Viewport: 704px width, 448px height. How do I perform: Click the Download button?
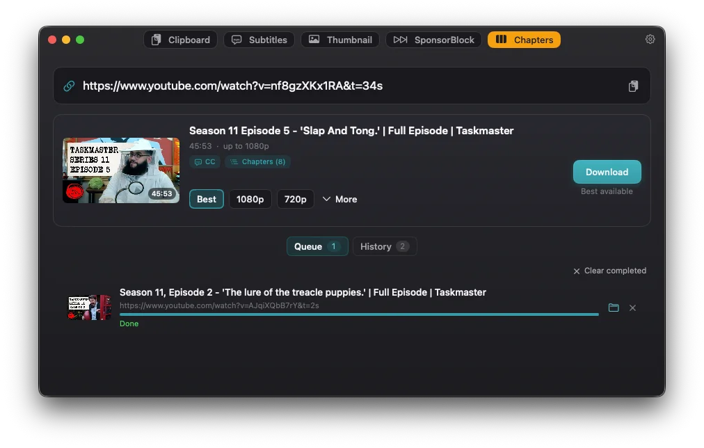[x=607, y=172]
